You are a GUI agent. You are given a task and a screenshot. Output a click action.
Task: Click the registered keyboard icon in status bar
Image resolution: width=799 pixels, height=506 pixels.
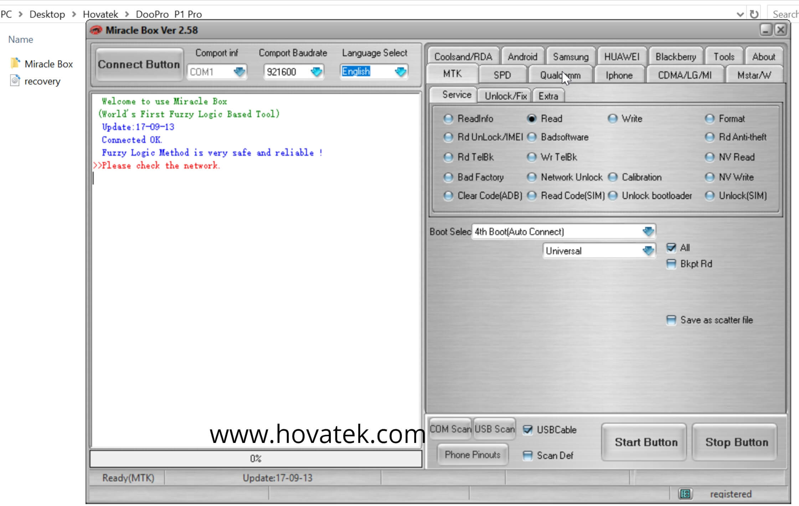(x=685, y=494)
